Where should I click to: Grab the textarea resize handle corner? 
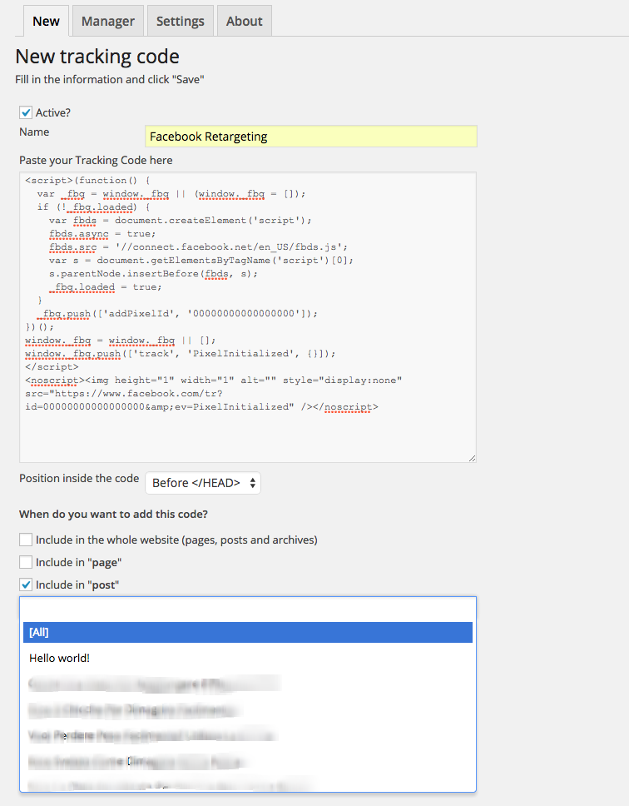click(x=472, y=458)
